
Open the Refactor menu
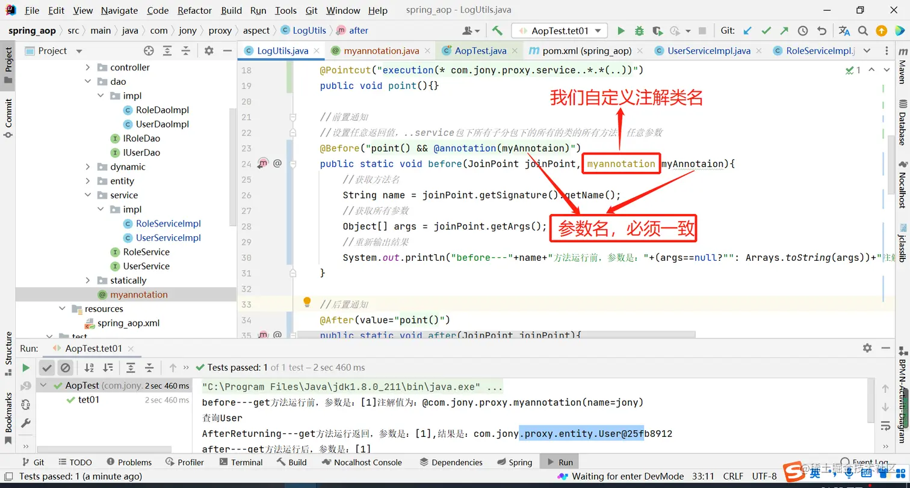pos(194,10)
